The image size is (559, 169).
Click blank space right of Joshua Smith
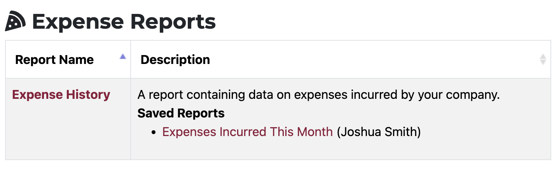484,132
